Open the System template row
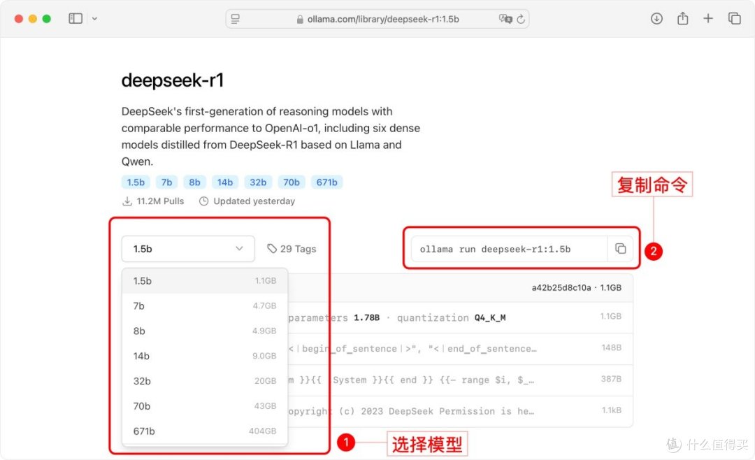Image resolution: width=755 pixels, height=460 pixels. [x=460, y=380]
